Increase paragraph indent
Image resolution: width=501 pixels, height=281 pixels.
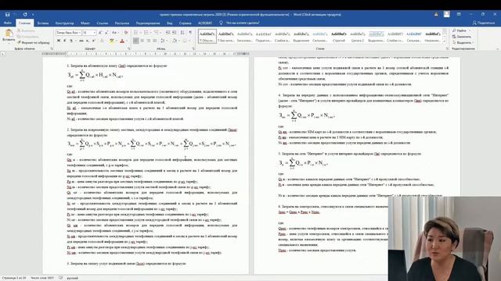(175, 33)
